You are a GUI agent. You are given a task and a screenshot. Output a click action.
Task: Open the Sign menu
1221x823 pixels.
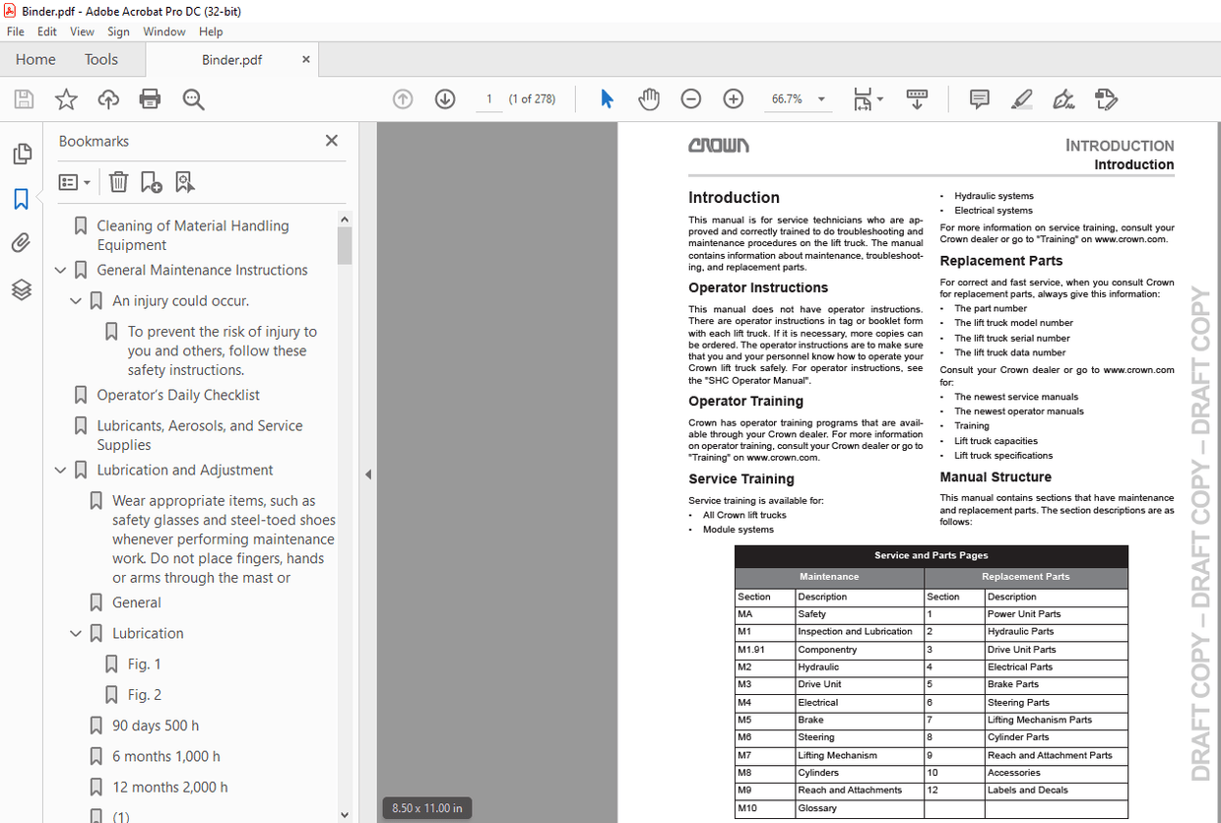coord(118,31)
